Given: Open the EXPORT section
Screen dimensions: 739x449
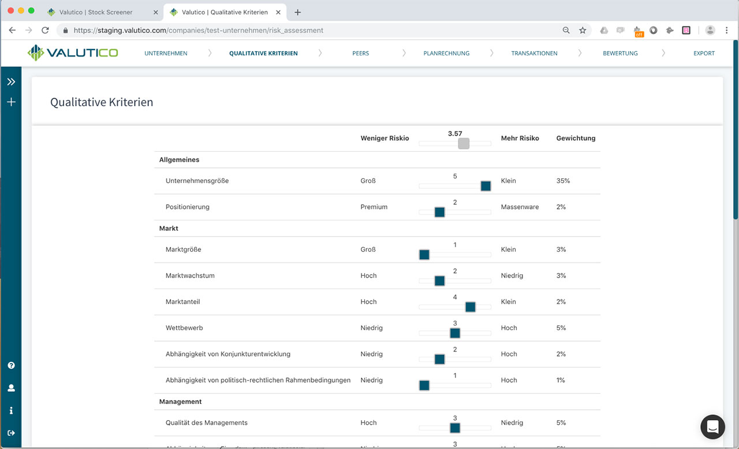Looking at the screenshot, I should click(x=704, y=53).
